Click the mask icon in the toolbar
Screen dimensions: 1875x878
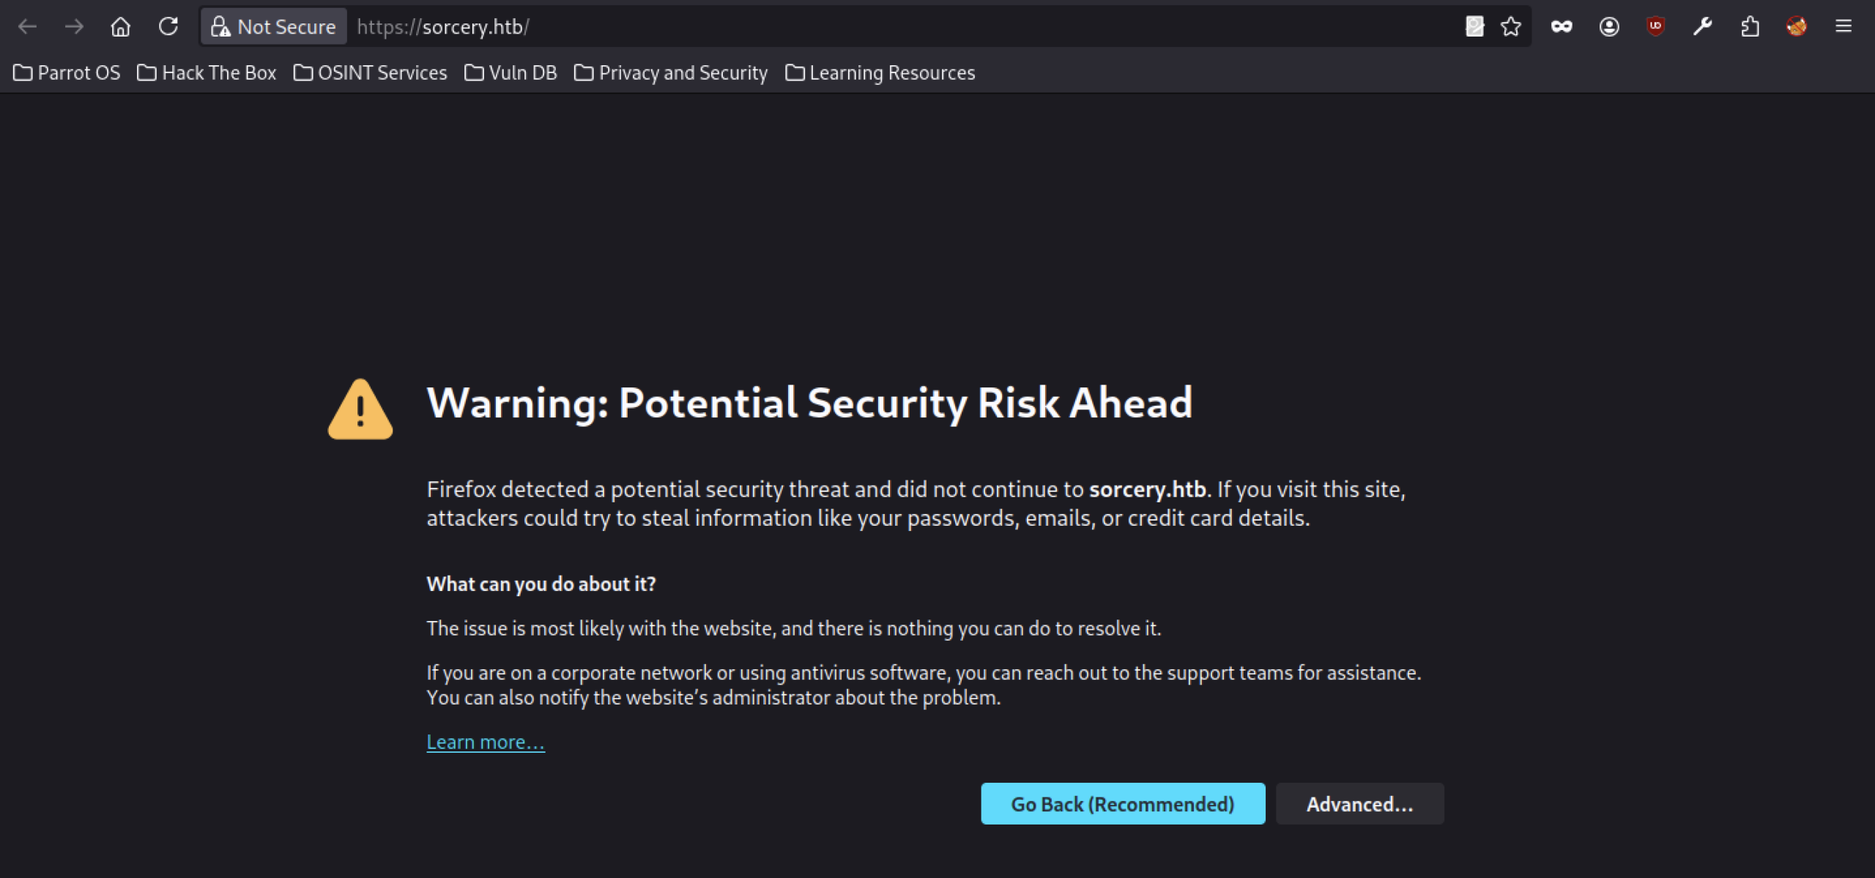point(1562,27)
